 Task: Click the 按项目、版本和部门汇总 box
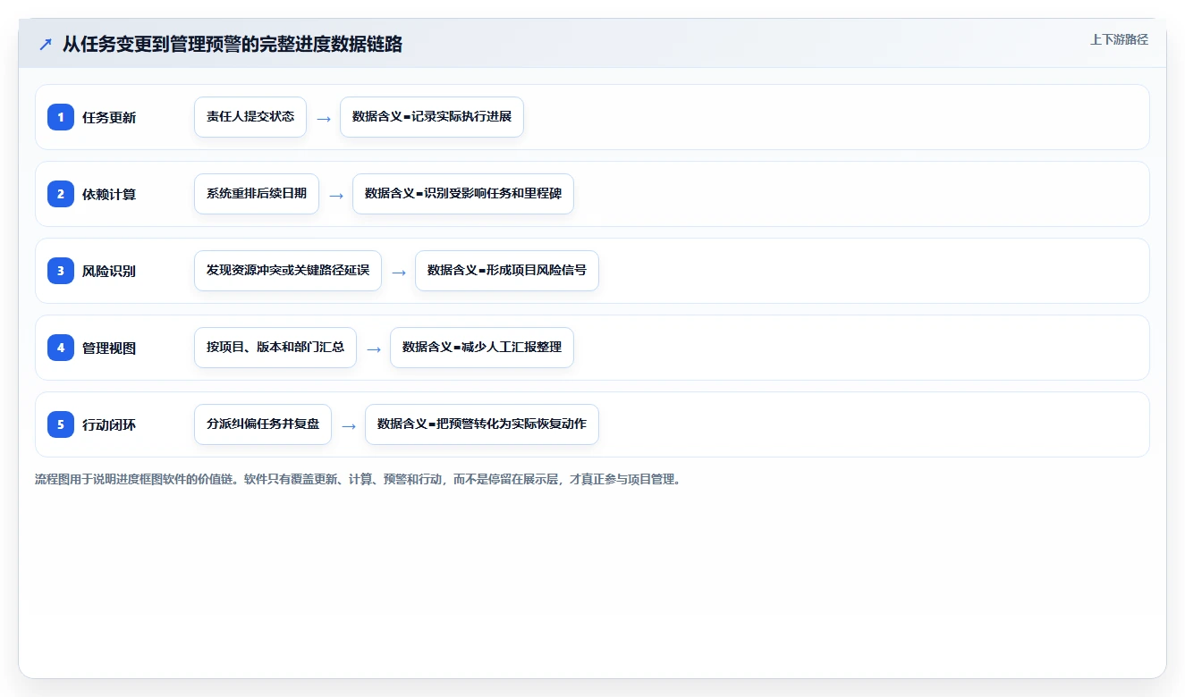click(x=275, y=348)
